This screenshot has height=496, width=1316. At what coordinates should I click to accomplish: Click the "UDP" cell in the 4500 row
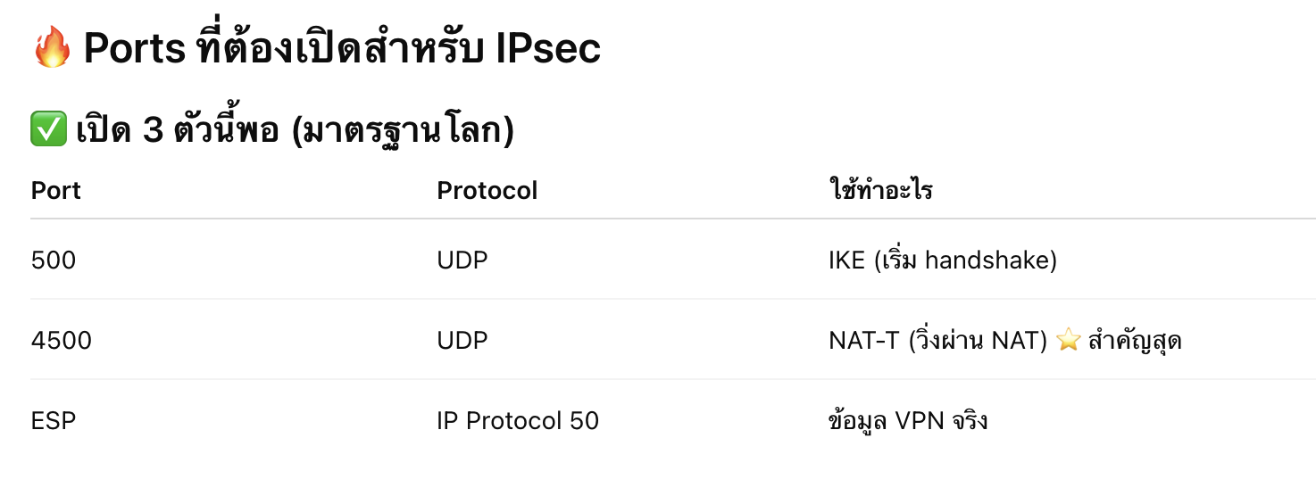[x=462, y=341]
